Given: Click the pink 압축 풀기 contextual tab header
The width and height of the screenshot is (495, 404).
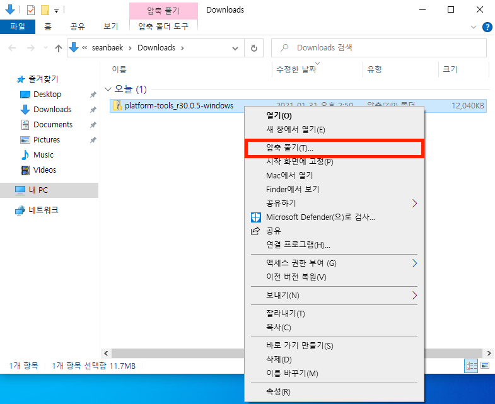Looking at the screenshot, I should 163,11.
